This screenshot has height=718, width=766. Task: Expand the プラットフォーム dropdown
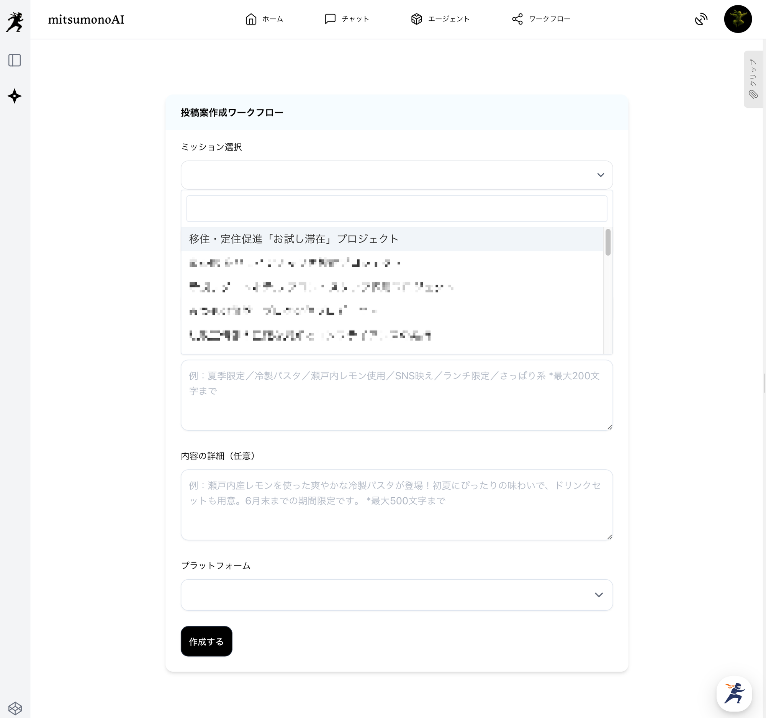pos(396,595)
